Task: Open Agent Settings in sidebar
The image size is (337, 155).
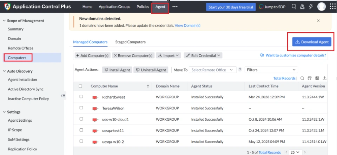Action: [x=20, y=120]
